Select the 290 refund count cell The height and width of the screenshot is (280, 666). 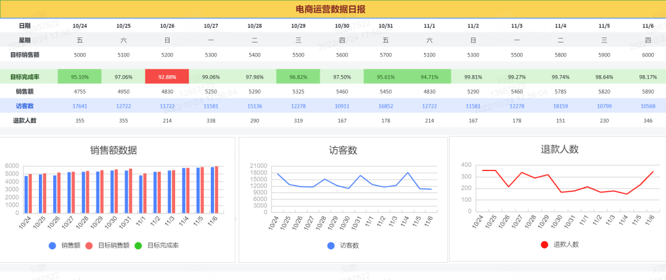click(255, 120)
